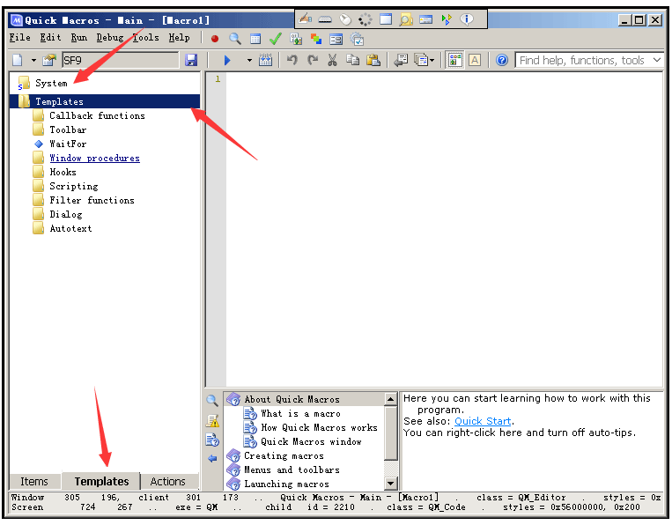Image resolution: width=672 pixels, height=525 pixels.
Task: Click the Undo toolbar icon
Action: (292, 60)
